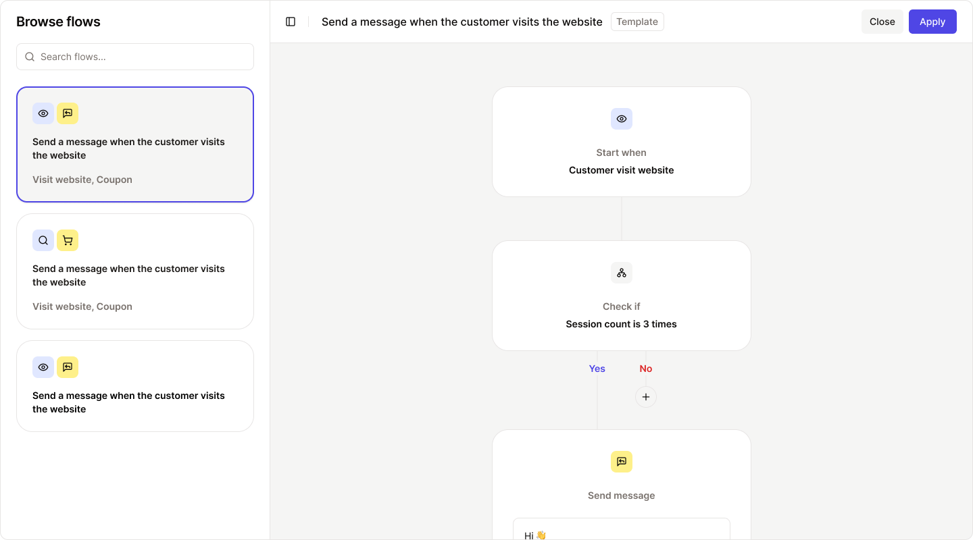Select the Yes branch label
The image size is (973, 540).
(597, 369)
